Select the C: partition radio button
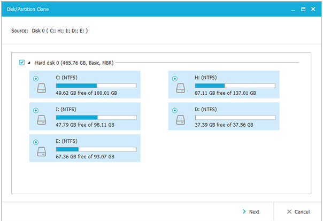 [x=36, y=78]
